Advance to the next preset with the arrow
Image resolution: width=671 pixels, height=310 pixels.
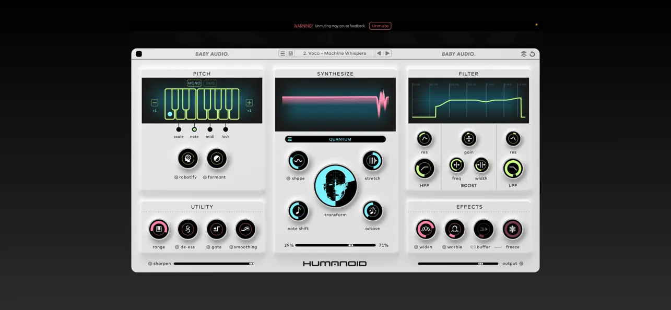tap(387, 53)
